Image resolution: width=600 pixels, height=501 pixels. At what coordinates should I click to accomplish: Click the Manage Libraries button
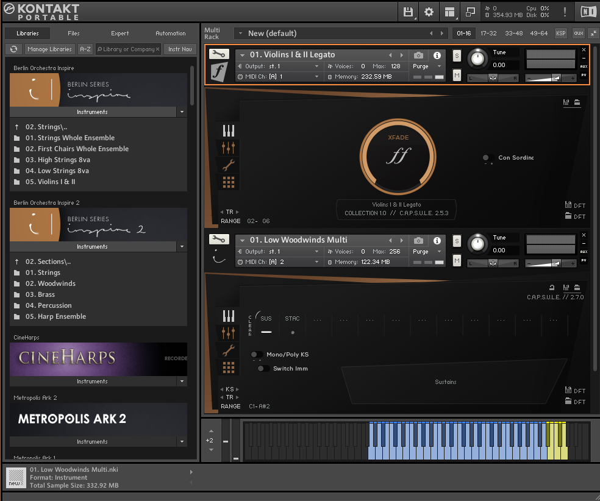[x=49, y=49]
